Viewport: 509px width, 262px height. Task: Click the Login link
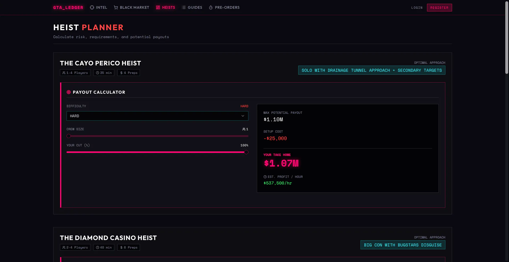417,8
